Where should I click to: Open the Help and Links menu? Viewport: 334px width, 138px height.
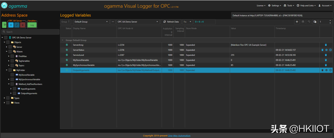point(306,6)
